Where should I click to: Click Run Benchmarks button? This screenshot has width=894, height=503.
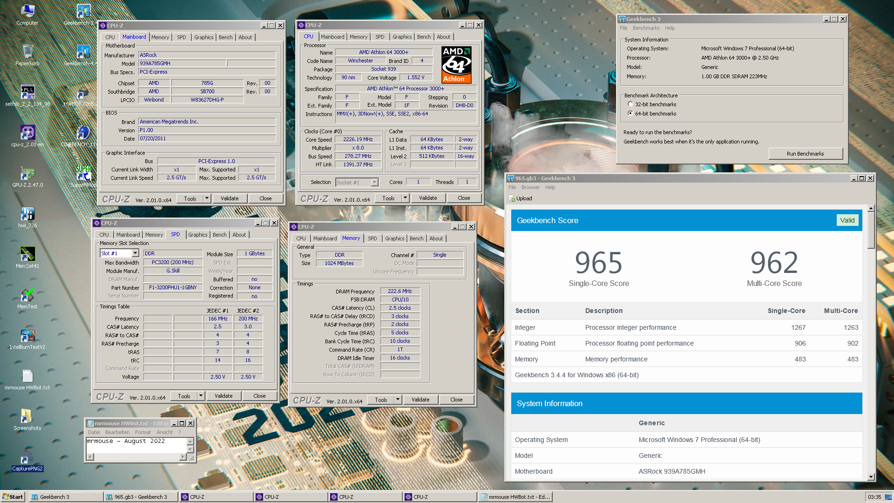point(806,154)
